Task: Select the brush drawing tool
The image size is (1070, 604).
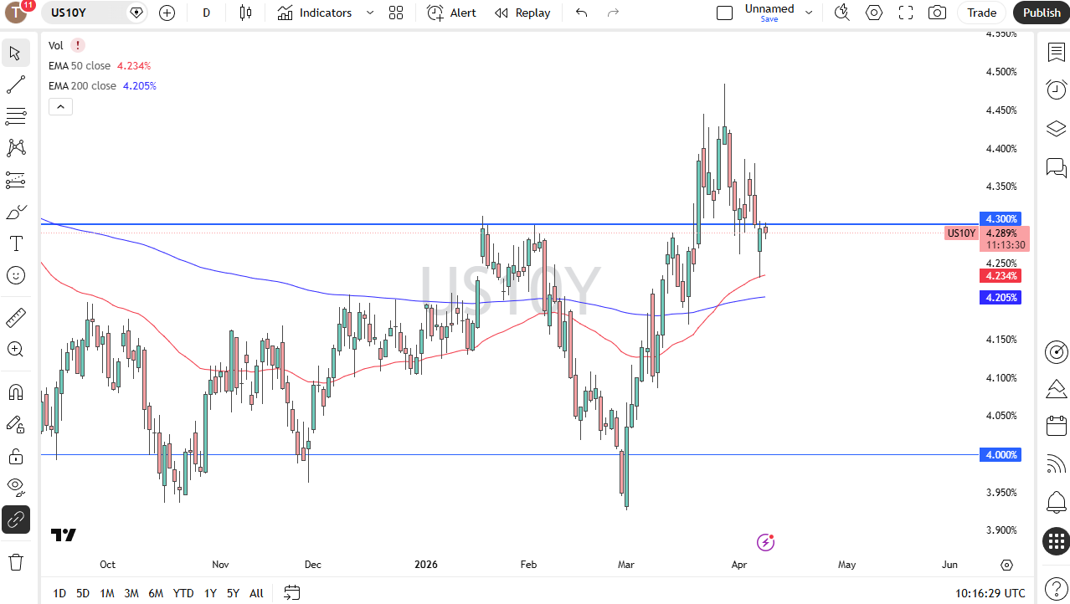Action: [x=15, y=212]
